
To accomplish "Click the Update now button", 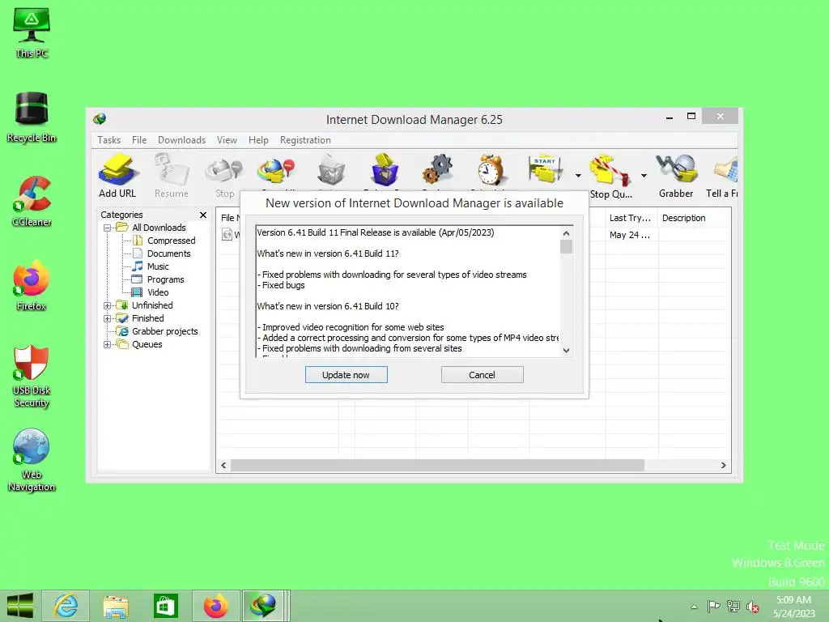I will pos(346,375).
